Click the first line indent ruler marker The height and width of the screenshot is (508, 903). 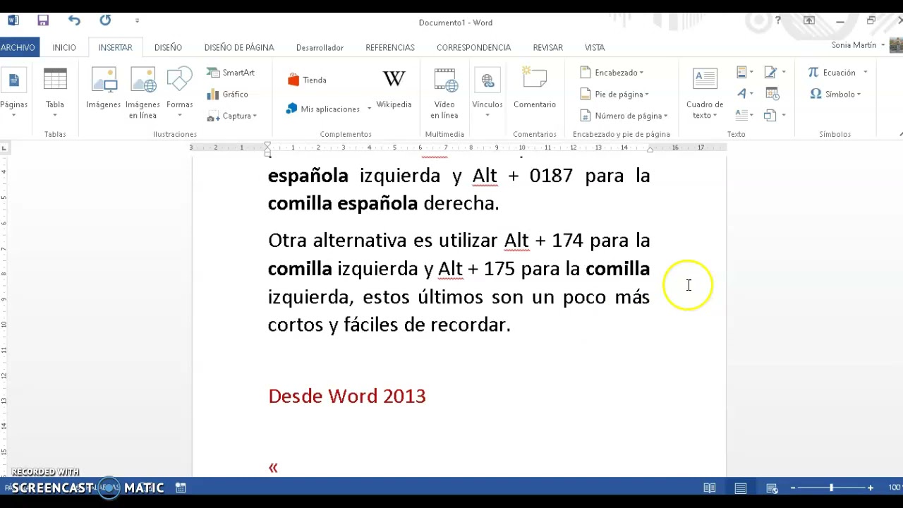pyautogui.click(x=267, y=145)
